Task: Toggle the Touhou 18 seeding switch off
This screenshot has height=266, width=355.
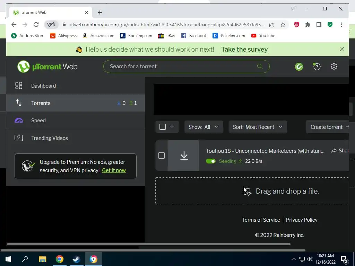Action: pos(210,161)
